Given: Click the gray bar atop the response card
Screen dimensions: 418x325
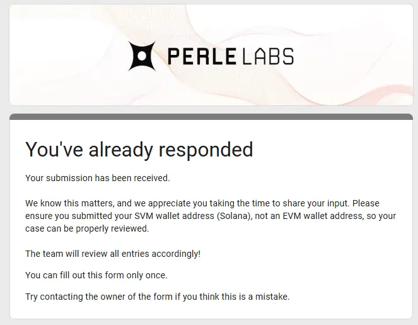Looking at the screenshot, I should pyautogui.click(x=211, y=117).
